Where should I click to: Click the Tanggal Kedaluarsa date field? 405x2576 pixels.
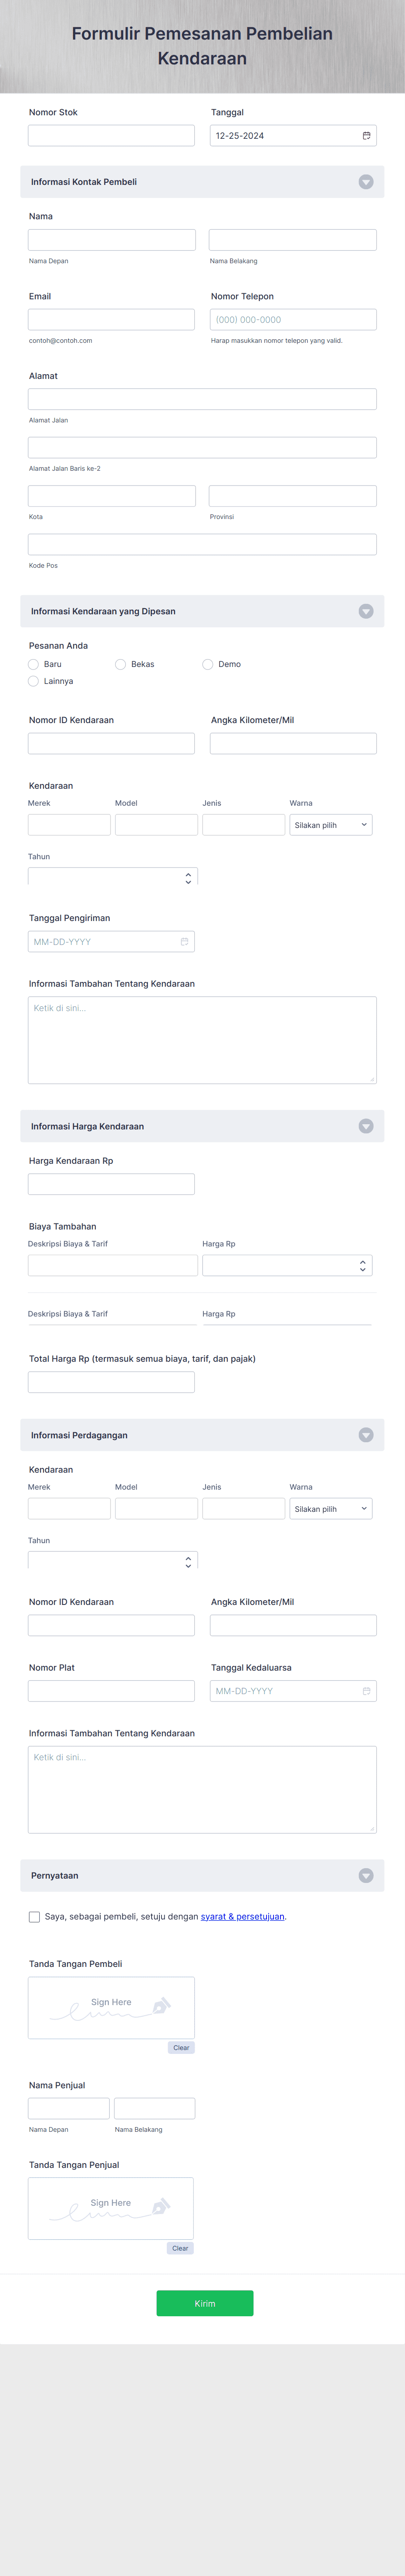click(x=293, y=1691)
